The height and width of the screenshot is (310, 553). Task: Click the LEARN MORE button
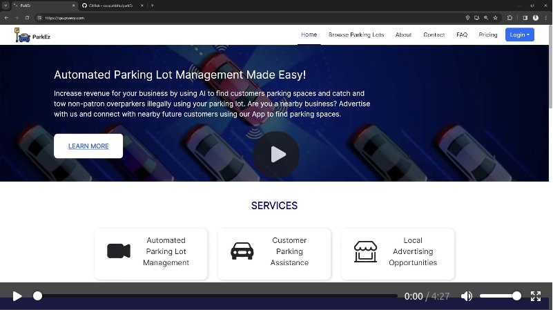[x=88, y=146]
